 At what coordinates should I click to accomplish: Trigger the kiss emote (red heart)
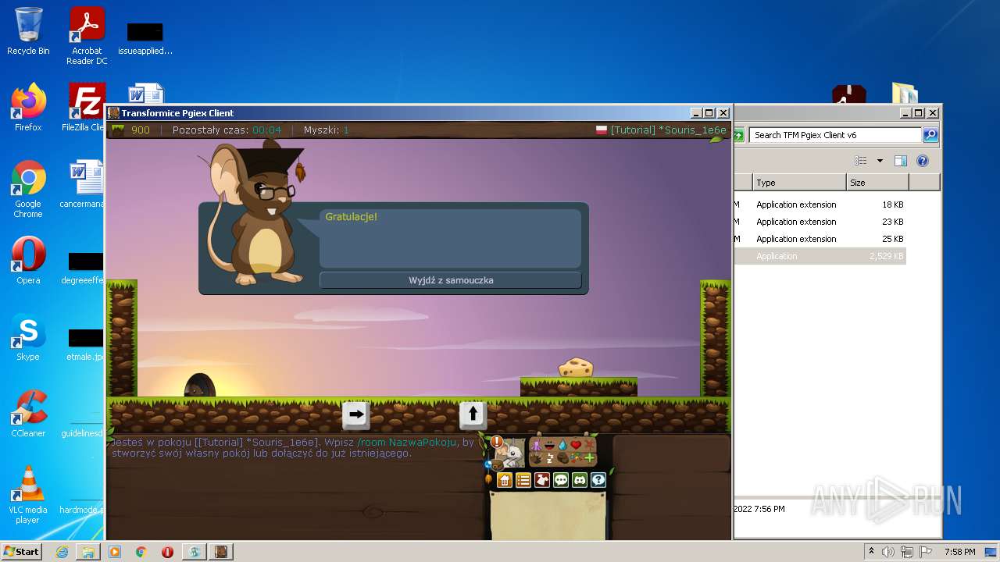(576, 445)
